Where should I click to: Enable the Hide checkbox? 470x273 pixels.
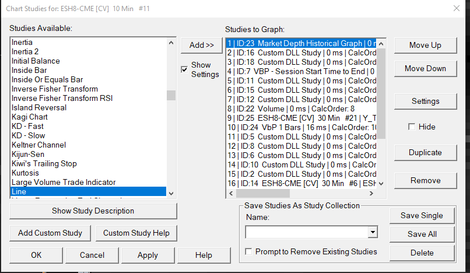tap(412, 127)
